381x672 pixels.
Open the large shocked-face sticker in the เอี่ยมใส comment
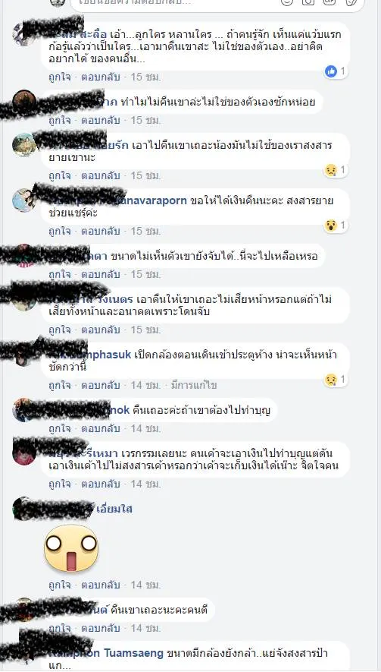click(71, 548)
